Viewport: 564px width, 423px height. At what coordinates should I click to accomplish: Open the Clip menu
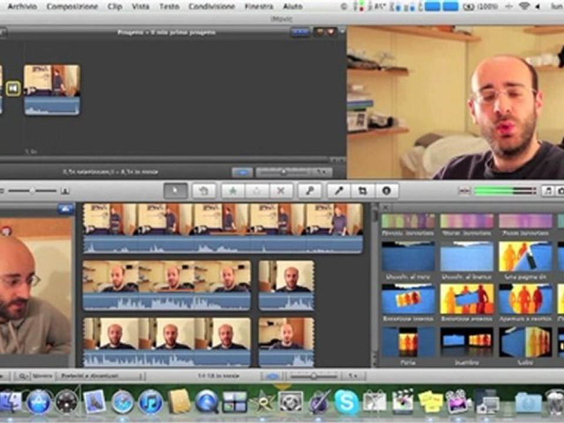click(115, 6)
